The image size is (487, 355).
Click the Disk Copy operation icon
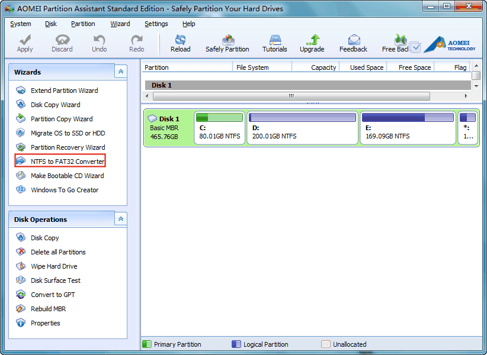[21, 237]
